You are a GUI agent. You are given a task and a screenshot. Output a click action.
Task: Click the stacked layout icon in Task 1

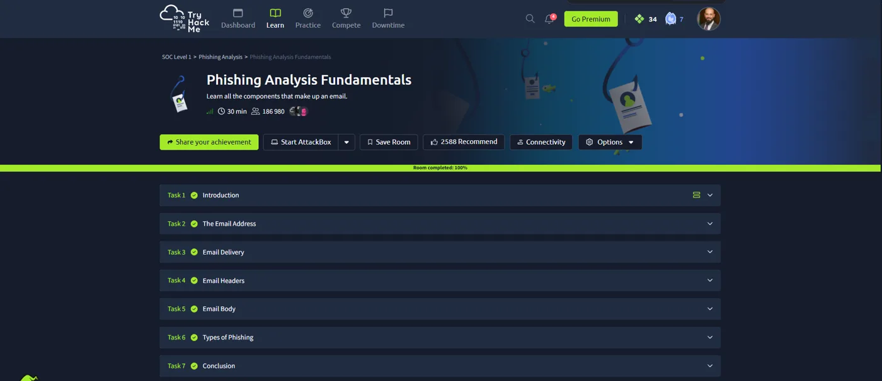click(696, 196)
